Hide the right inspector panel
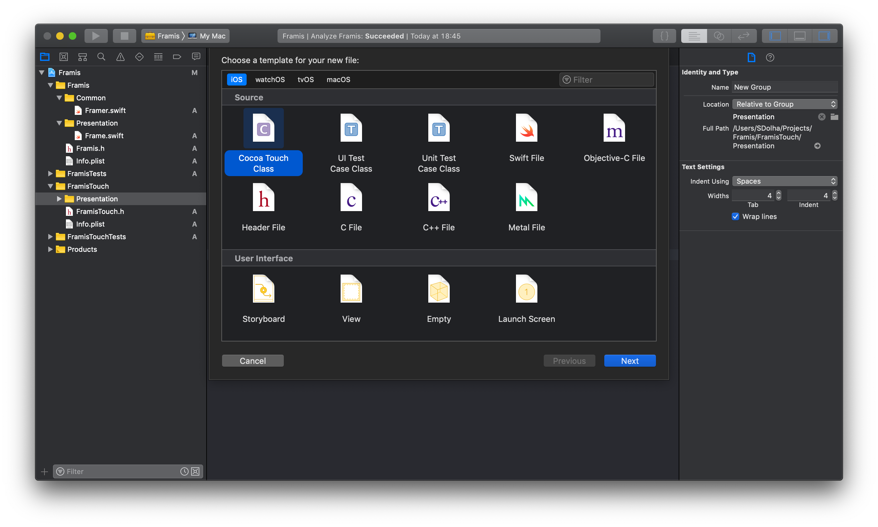Image resolution: width=878 pixels, height=527 pixels. pos(825,36)
